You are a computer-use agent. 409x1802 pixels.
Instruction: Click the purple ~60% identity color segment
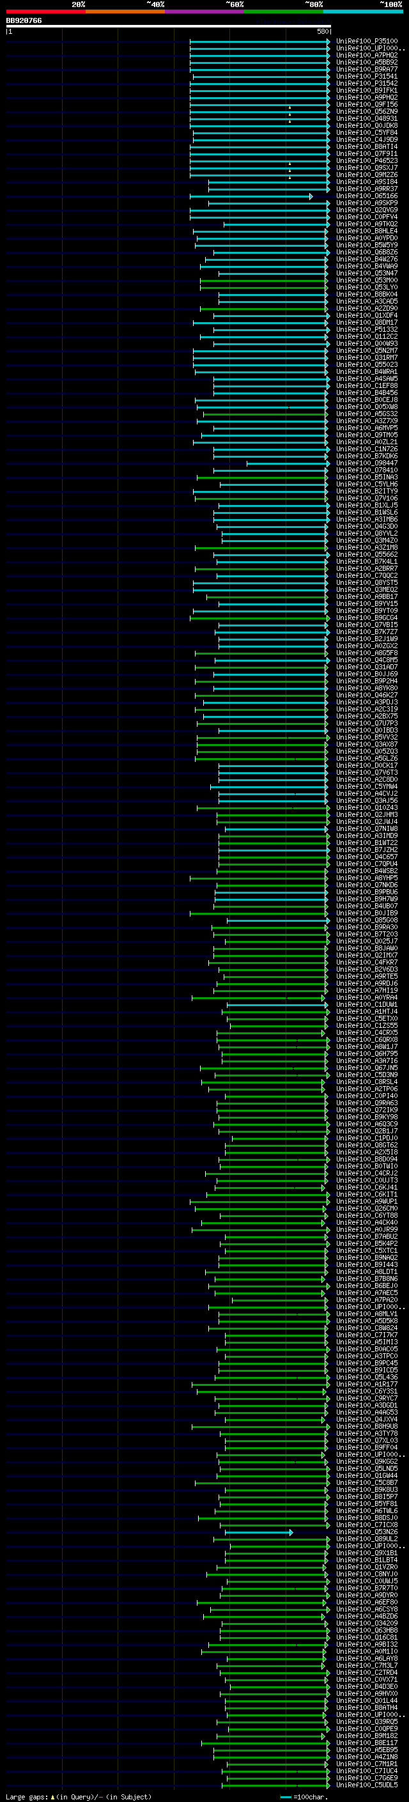[205, 12]
